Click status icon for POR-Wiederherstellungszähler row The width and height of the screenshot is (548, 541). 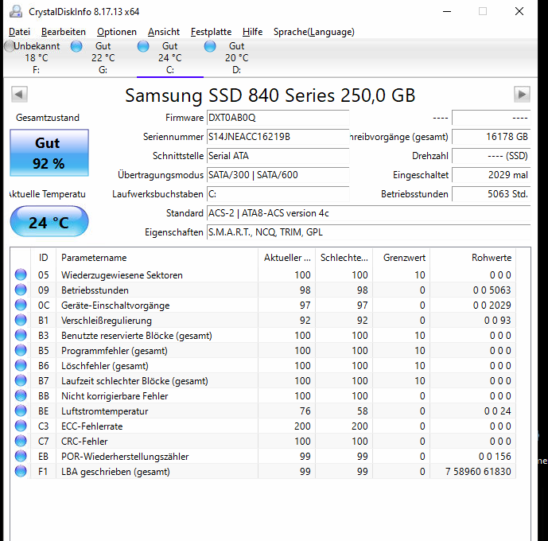click(21, 456)
